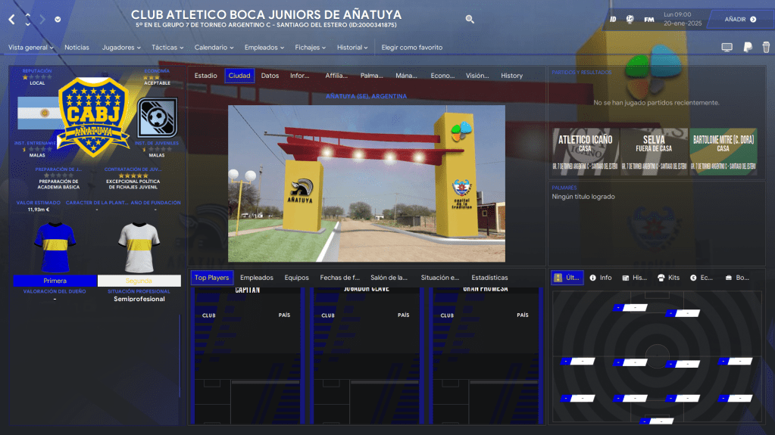Screen dimensions: 775x435
Task: Open the Noticias menu item
Action: click(x=77, y=48)
